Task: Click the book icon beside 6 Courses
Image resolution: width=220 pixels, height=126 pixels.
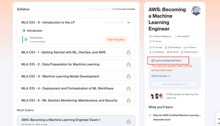Action: click(150, 48)
